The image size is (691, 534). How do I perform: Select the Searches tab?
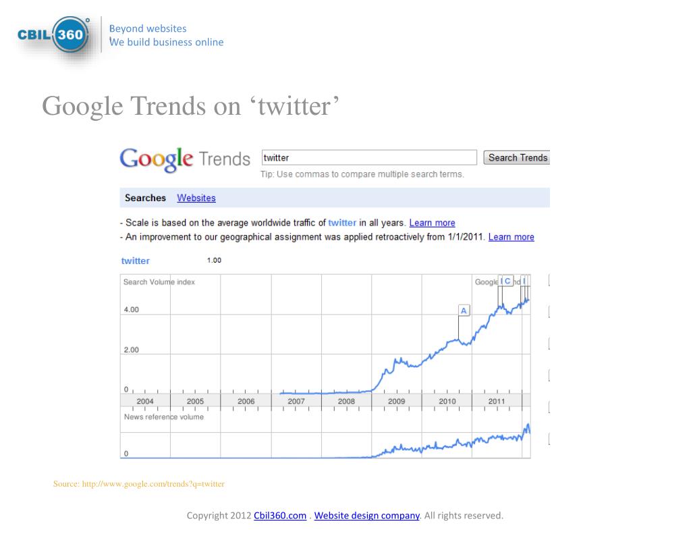(145, 198)
